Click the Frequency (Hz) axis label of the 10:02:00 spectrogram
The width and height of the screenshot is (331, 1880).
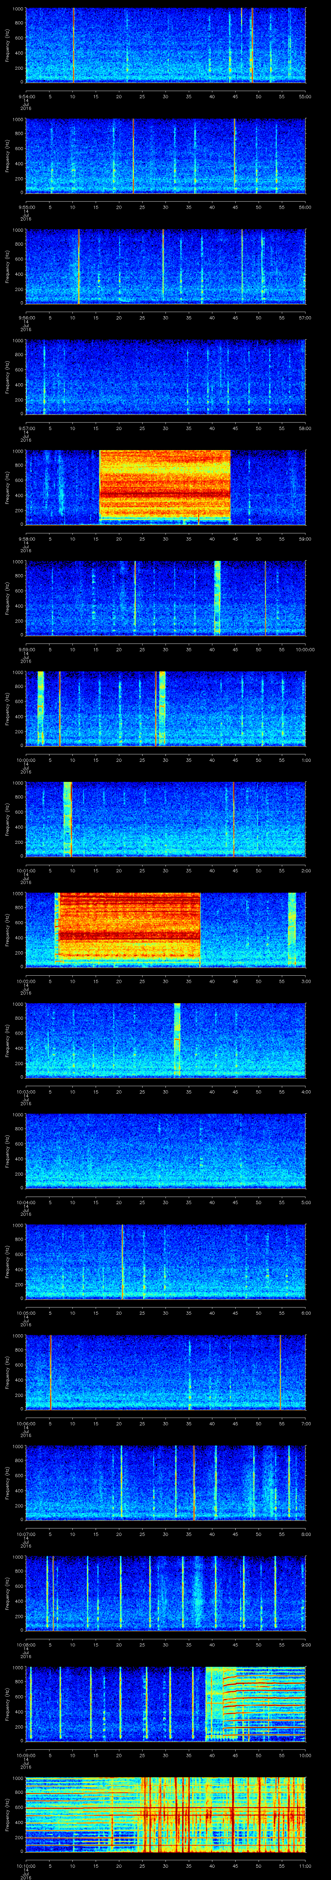point(8,929)
